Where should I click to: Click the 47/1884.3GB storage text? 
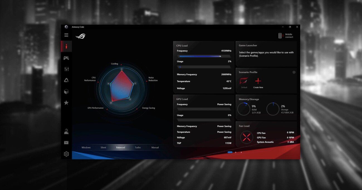[287, 113]
